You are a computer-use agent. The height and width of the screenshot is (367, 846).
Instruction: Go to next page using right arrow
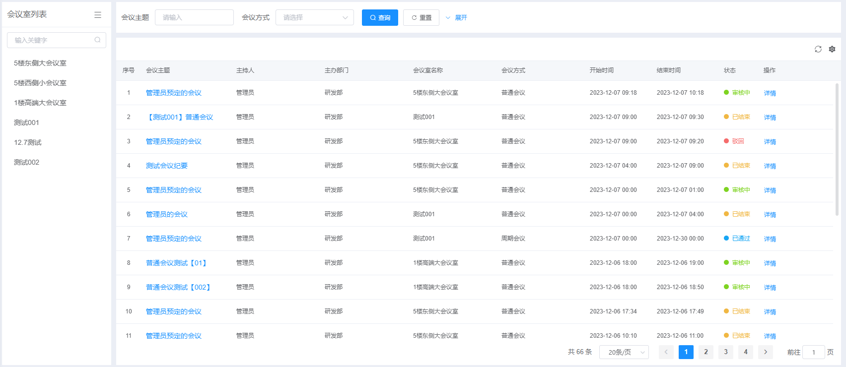click(766, 352)
